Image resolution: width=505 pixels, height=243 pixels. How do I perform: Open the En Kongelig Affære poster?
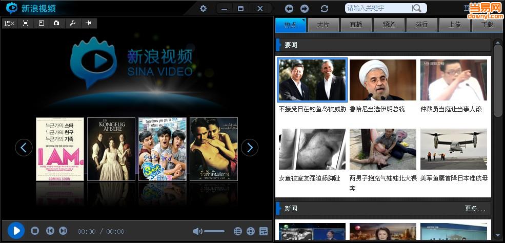[111, 149]
